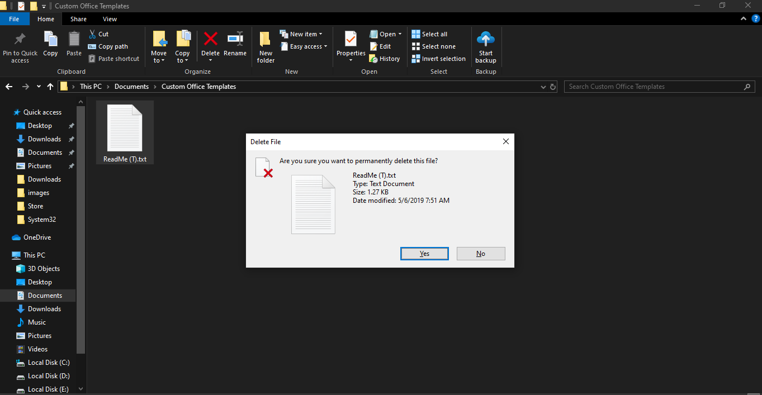This screenshot has width=762, height=395.
Task: Open address bar history dropdown
Action: (543, 87)
